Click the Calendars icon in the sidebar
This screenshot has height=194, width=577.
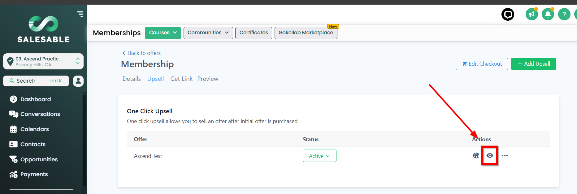coord(13,129)
